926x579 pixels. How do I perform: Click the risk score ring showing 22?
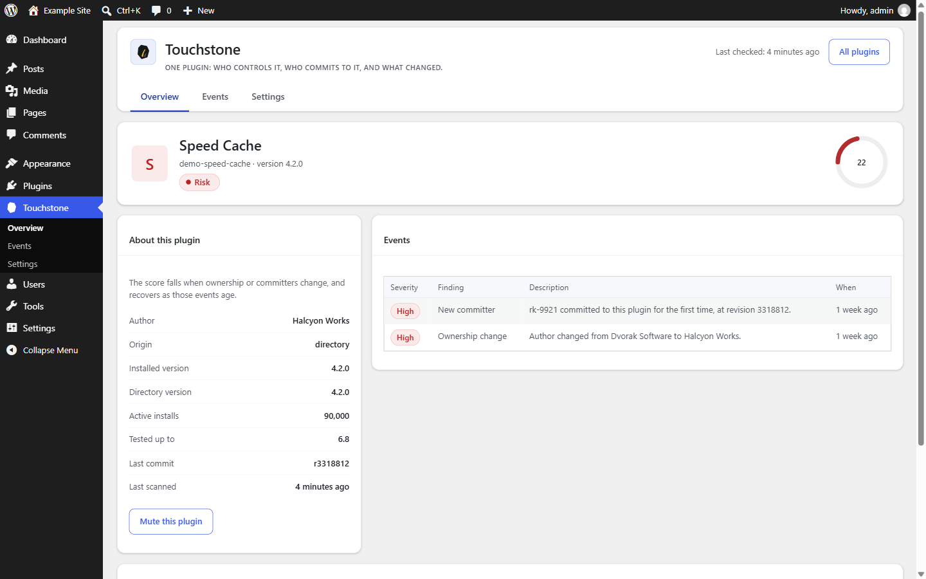(x=862, y=162)
